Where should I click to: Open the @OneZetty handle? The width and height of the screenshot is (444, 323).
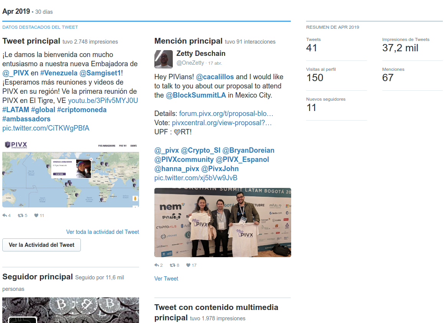coord(190,63)
